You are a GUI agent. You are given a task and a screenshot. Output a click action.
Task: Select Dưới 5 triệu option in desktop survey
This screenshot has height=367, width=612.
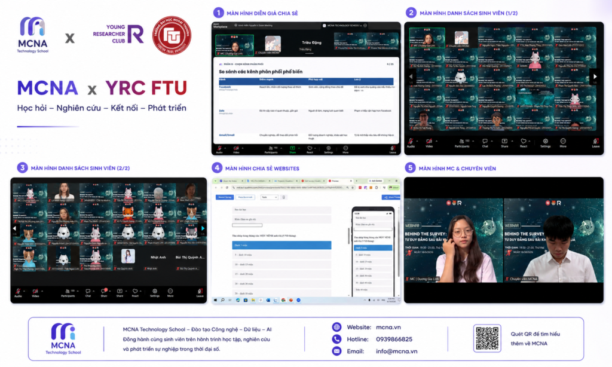281,245
